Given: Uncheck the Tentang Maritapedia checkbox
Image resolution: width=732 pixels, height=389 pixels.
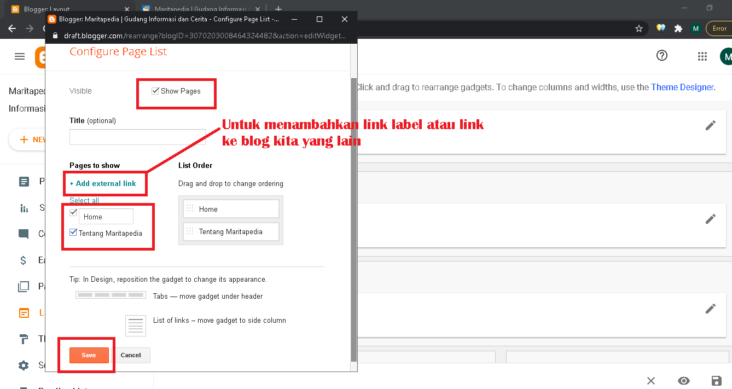Looking at the screenshot, I should (x=73, y=233).
